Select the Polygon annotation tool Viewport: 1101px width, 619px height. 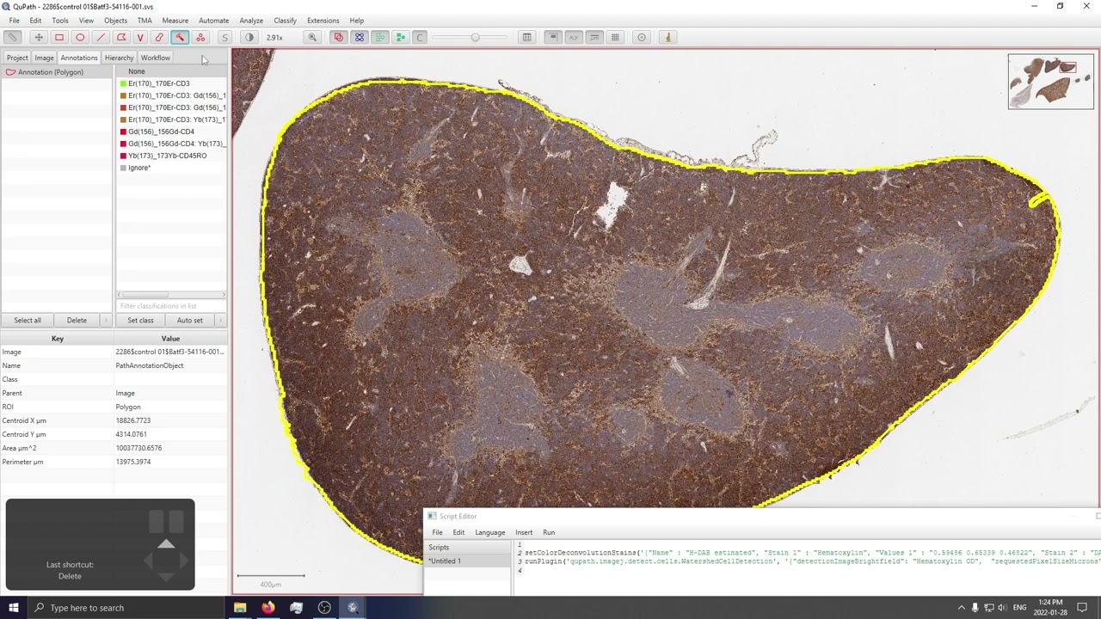point(121,37)
